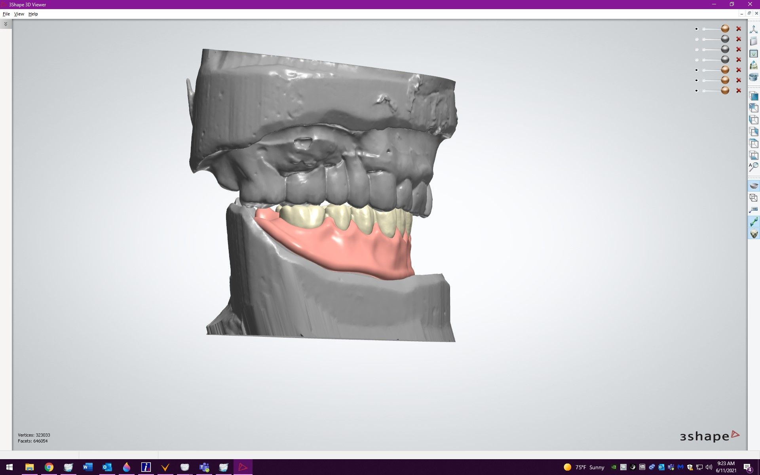
Task: Click vertices count display area
Action: 33,435
